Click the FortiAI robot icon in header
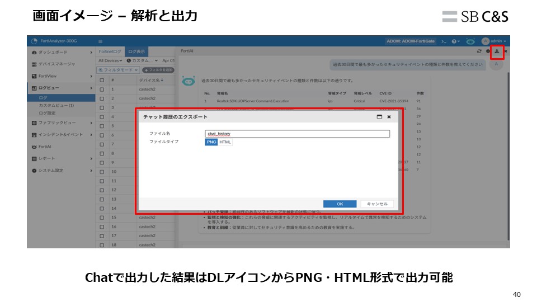Screen dimensions: 537x302 coord(470,41)
